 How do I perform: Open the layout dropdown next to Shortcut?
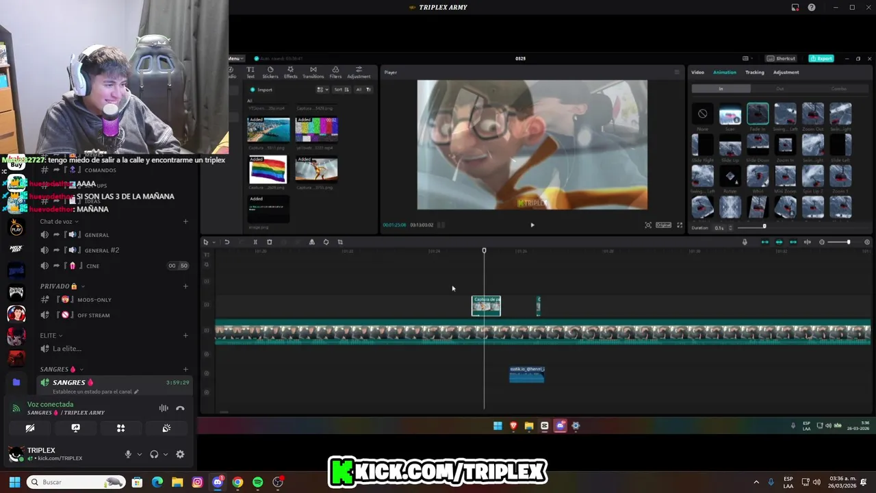coord(747,58)
